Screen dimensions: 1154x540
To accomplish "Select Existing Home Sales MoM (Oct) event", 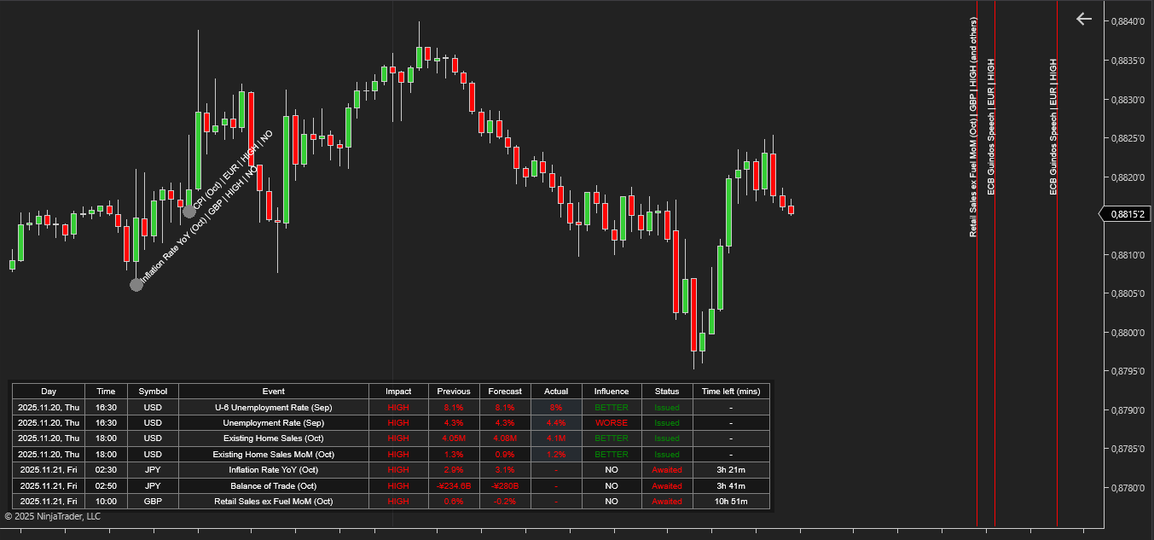I will [x=273, y=455].
